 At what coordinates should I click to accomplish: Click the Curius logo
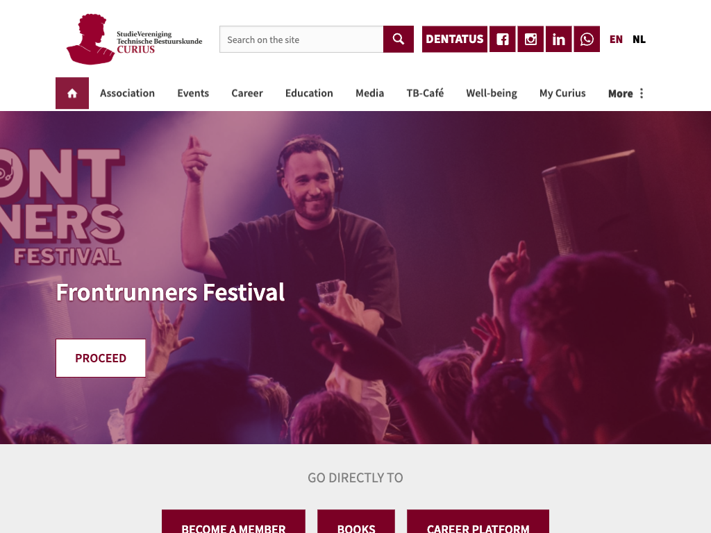click(x=134, y=40)
